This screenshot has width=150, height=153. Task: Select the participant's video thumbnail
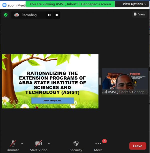pos(125,80)
